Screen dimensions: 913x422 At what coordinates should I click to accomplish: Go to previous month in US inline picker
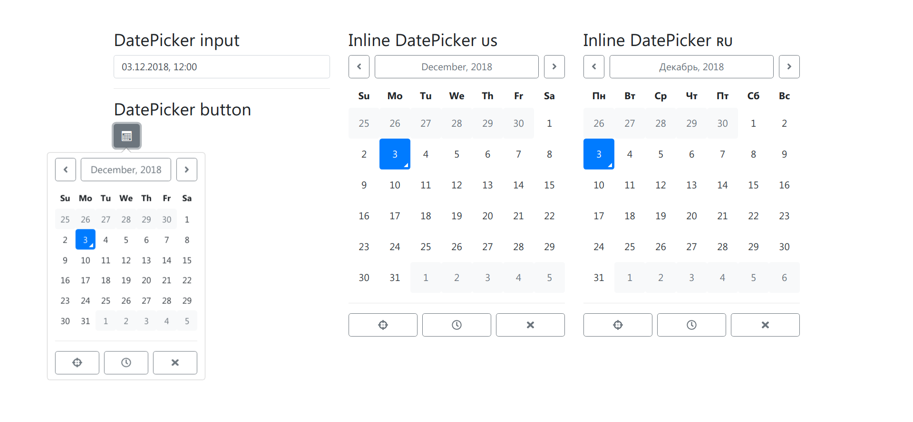(359, 66)
